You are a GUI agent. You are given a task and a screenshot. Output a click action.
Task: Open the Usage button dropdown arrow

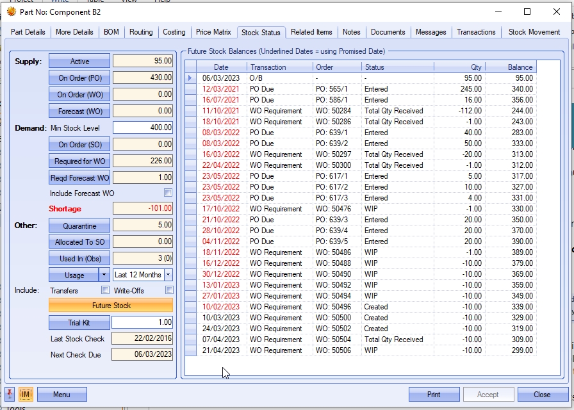coord(104,275)
